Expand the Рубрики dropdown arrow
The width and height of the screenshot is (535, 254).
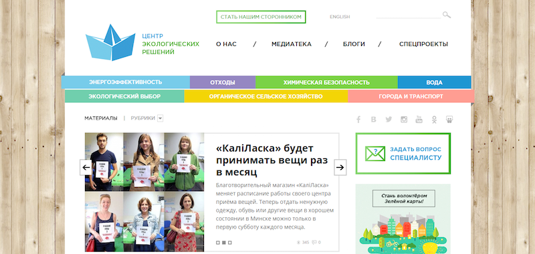[160, 118]
